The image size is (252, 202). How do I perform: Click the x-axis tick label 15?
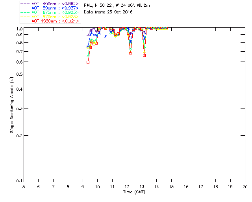click(171, 187)
